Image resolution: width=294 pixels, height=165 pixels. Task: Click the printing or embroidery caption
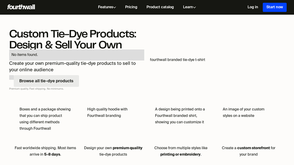tap(180, 151)
